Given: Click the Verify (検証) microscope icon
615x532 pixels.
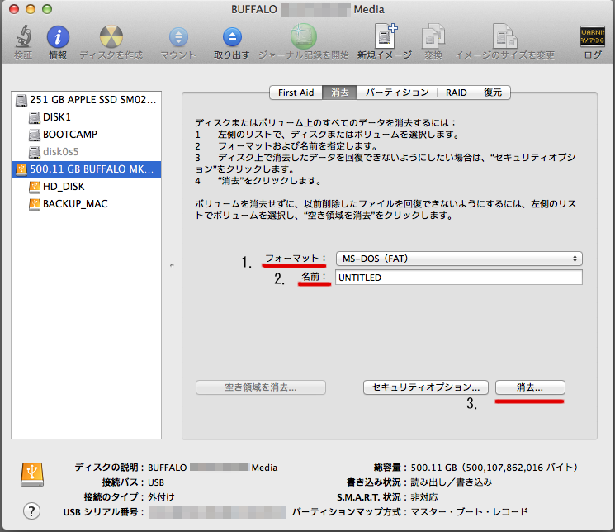Looking at the screenshot, I should click(x=23, y=36).
